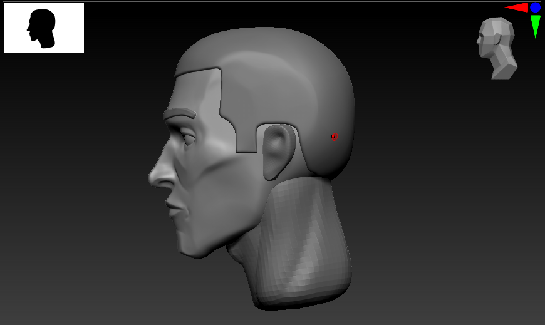Screen dimensions: 545x325
Task: Click the green Y-axis cone
Action: click(x=535, y=26)
